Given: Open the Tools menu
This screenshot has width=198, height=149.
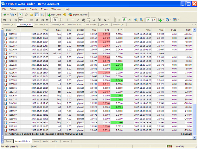Looking at the screenshot, I should pyautogui.click(x=44, y=9).
